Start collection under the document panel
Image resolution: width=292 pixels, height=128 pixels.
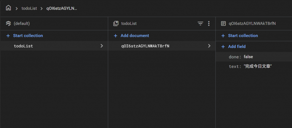[243, 36]
